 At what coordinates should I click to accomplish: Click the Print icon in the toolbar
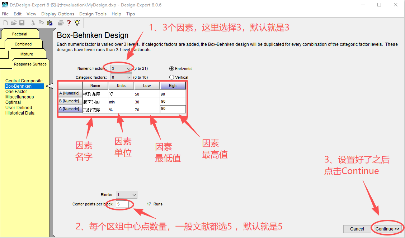61,23
